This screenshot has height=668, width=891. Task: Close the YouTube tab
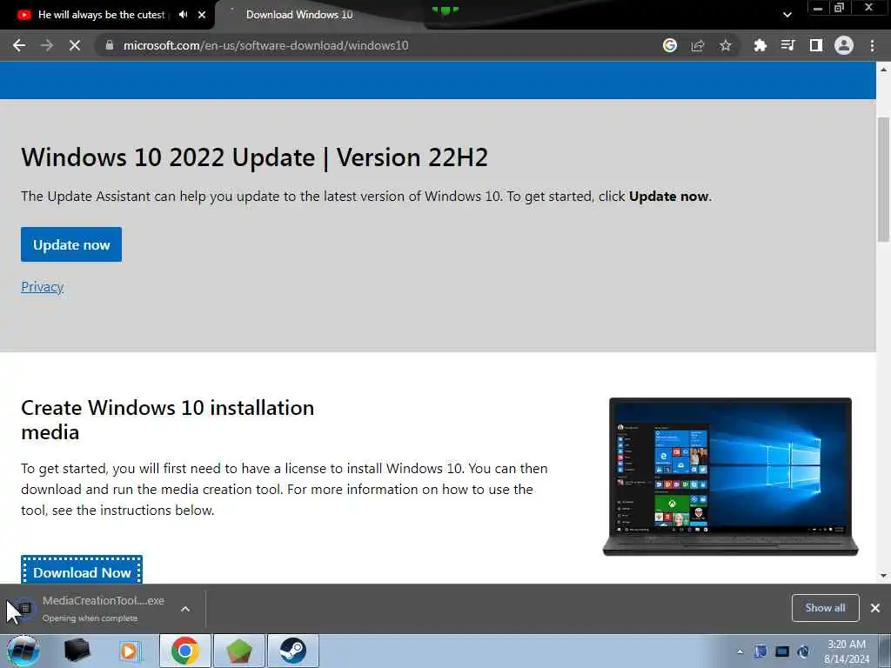point(202,15)
